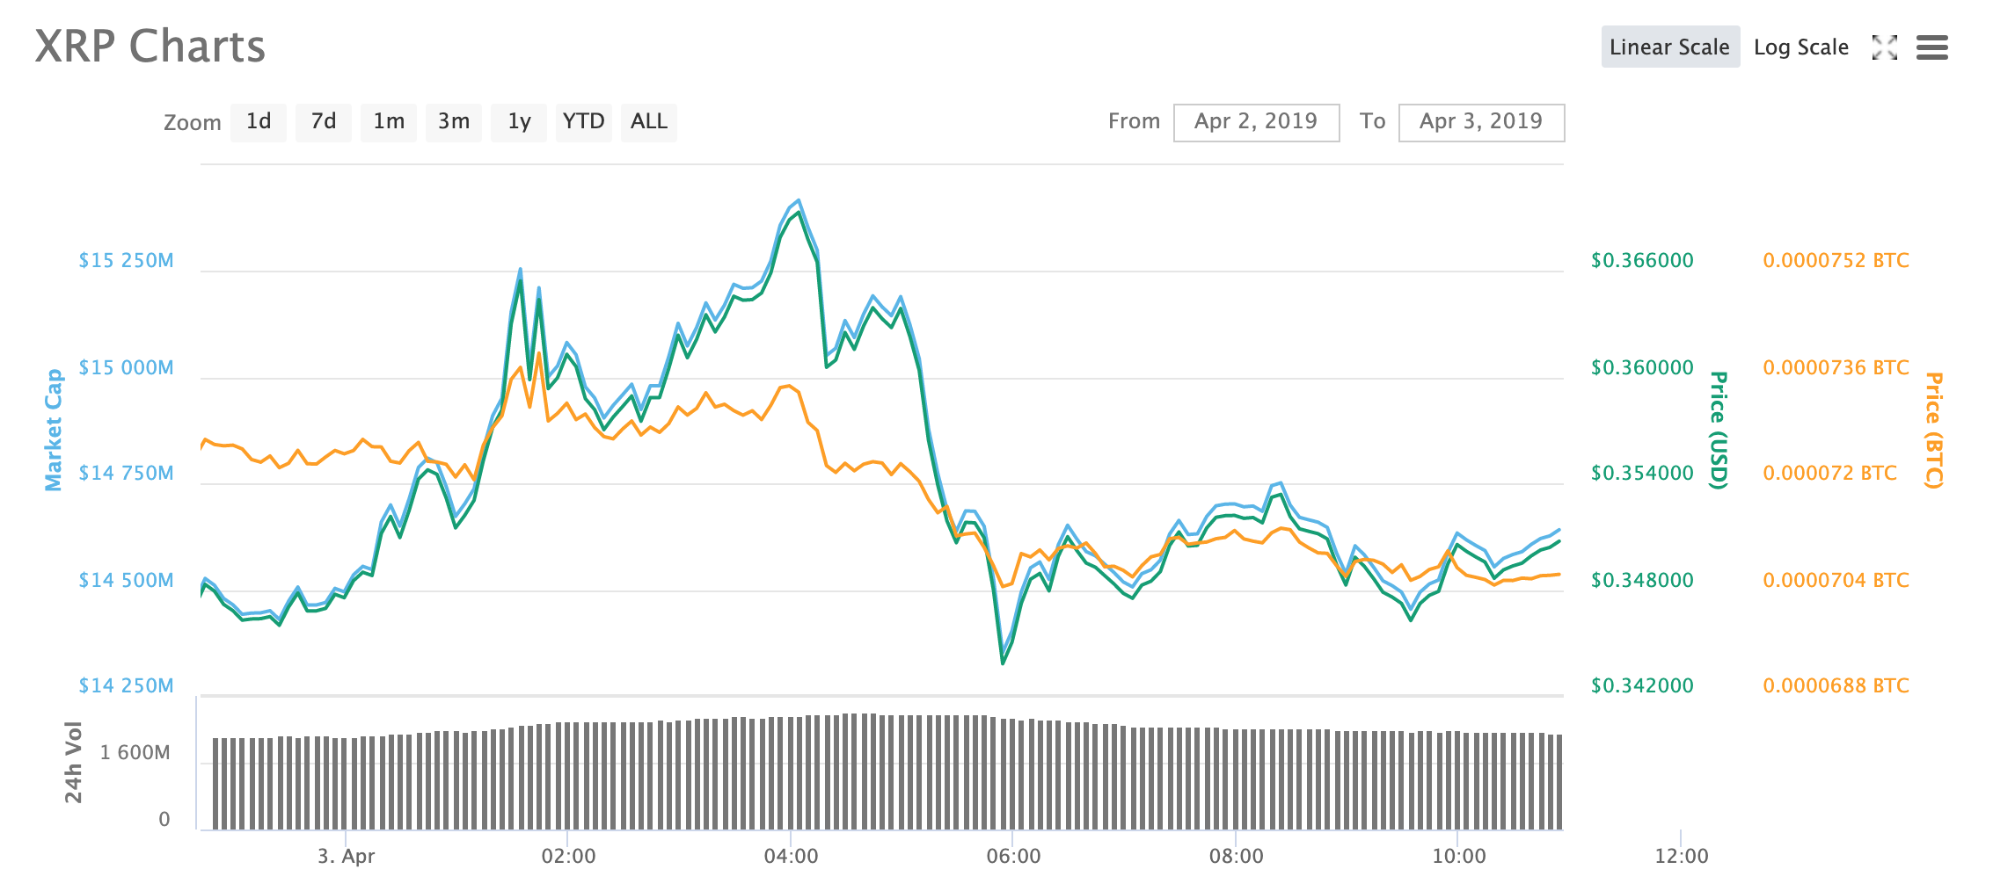Click the 0.000072 BTC label
Image resolution: width=1993 pixels, height=891 pixels.
click(1829, 473)
